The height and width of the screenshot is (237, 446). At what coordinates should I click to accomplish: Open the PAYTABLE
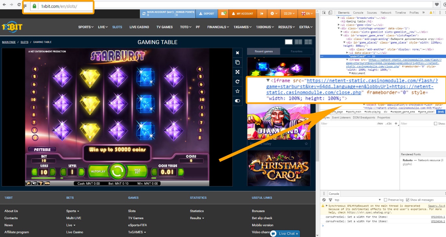41,150
